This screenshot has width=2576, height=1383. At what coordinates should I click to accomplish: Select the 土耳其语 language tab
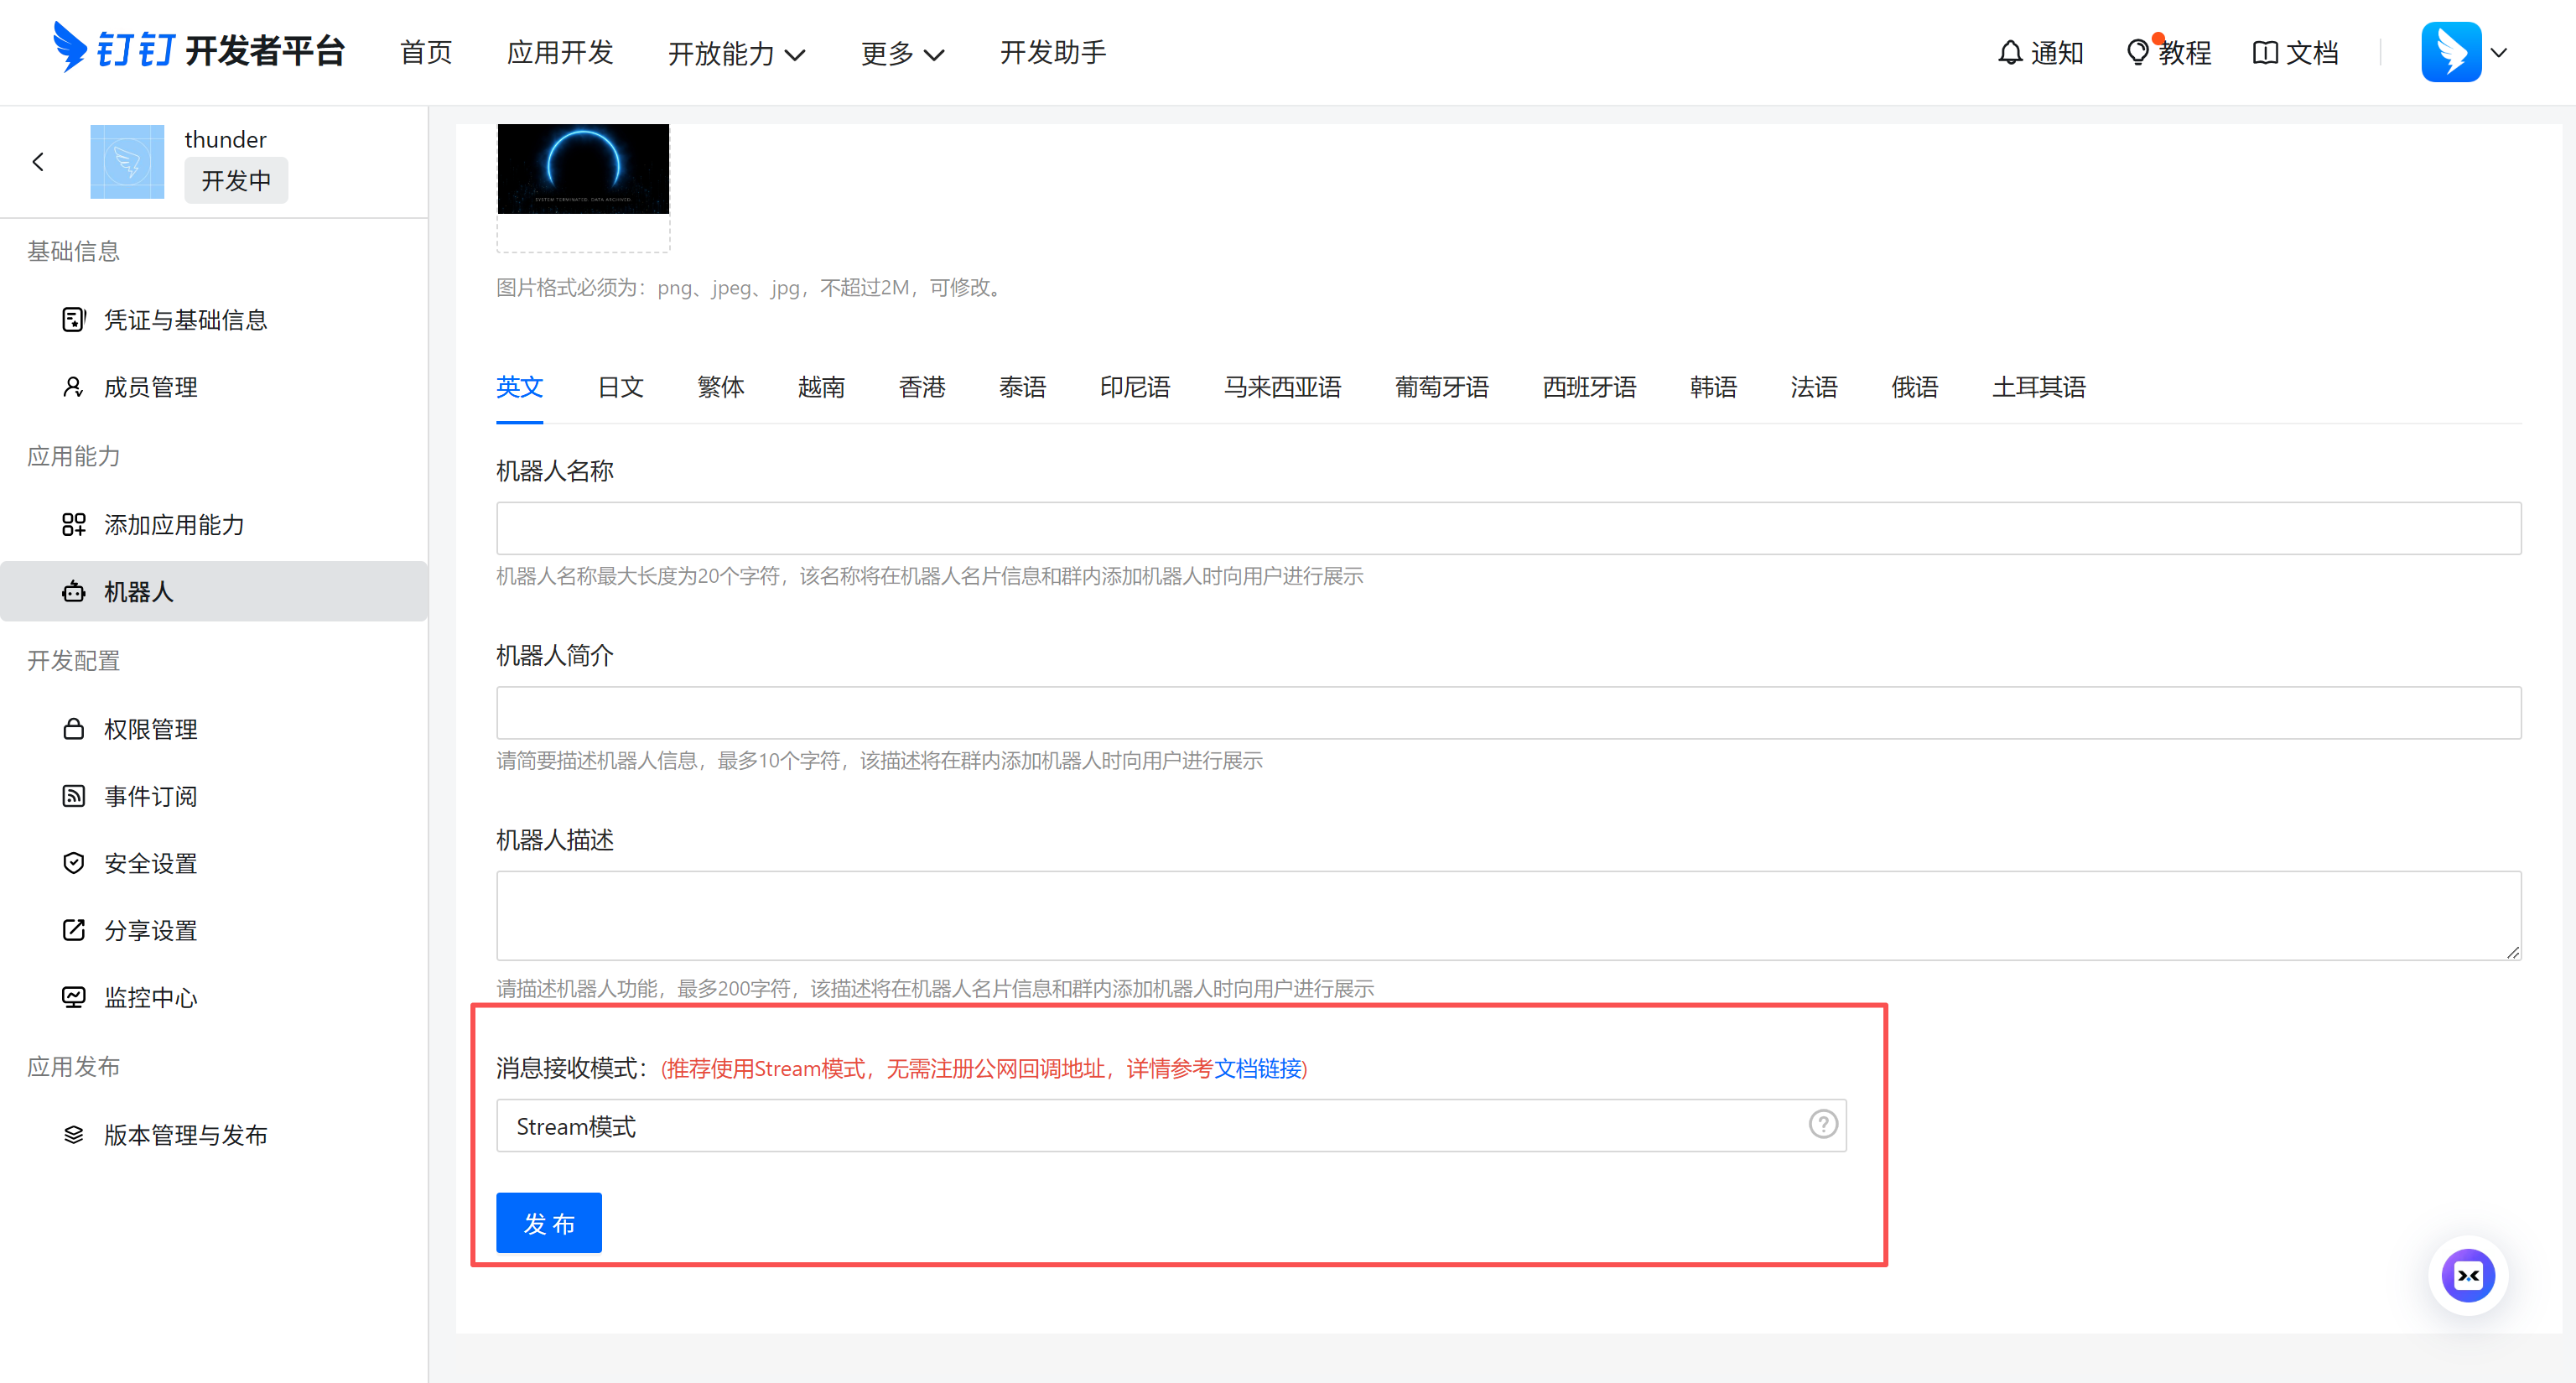click(x=2038, y=387)
